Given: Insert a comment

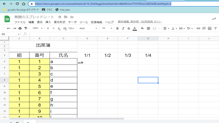Looking at the screenshot, I should click(x=204, y=28).
